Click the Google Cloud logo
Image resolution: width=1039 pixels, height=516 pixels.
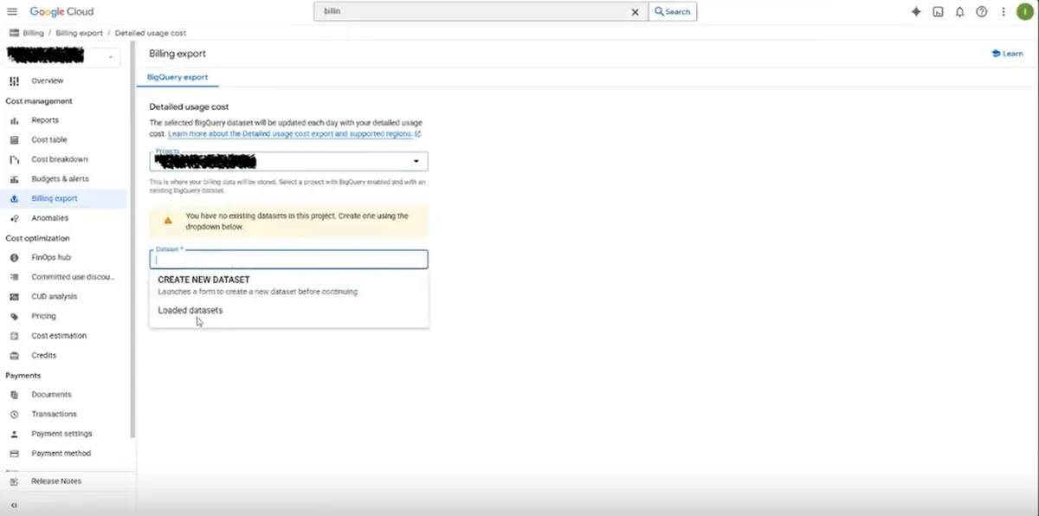coord(61,12)
